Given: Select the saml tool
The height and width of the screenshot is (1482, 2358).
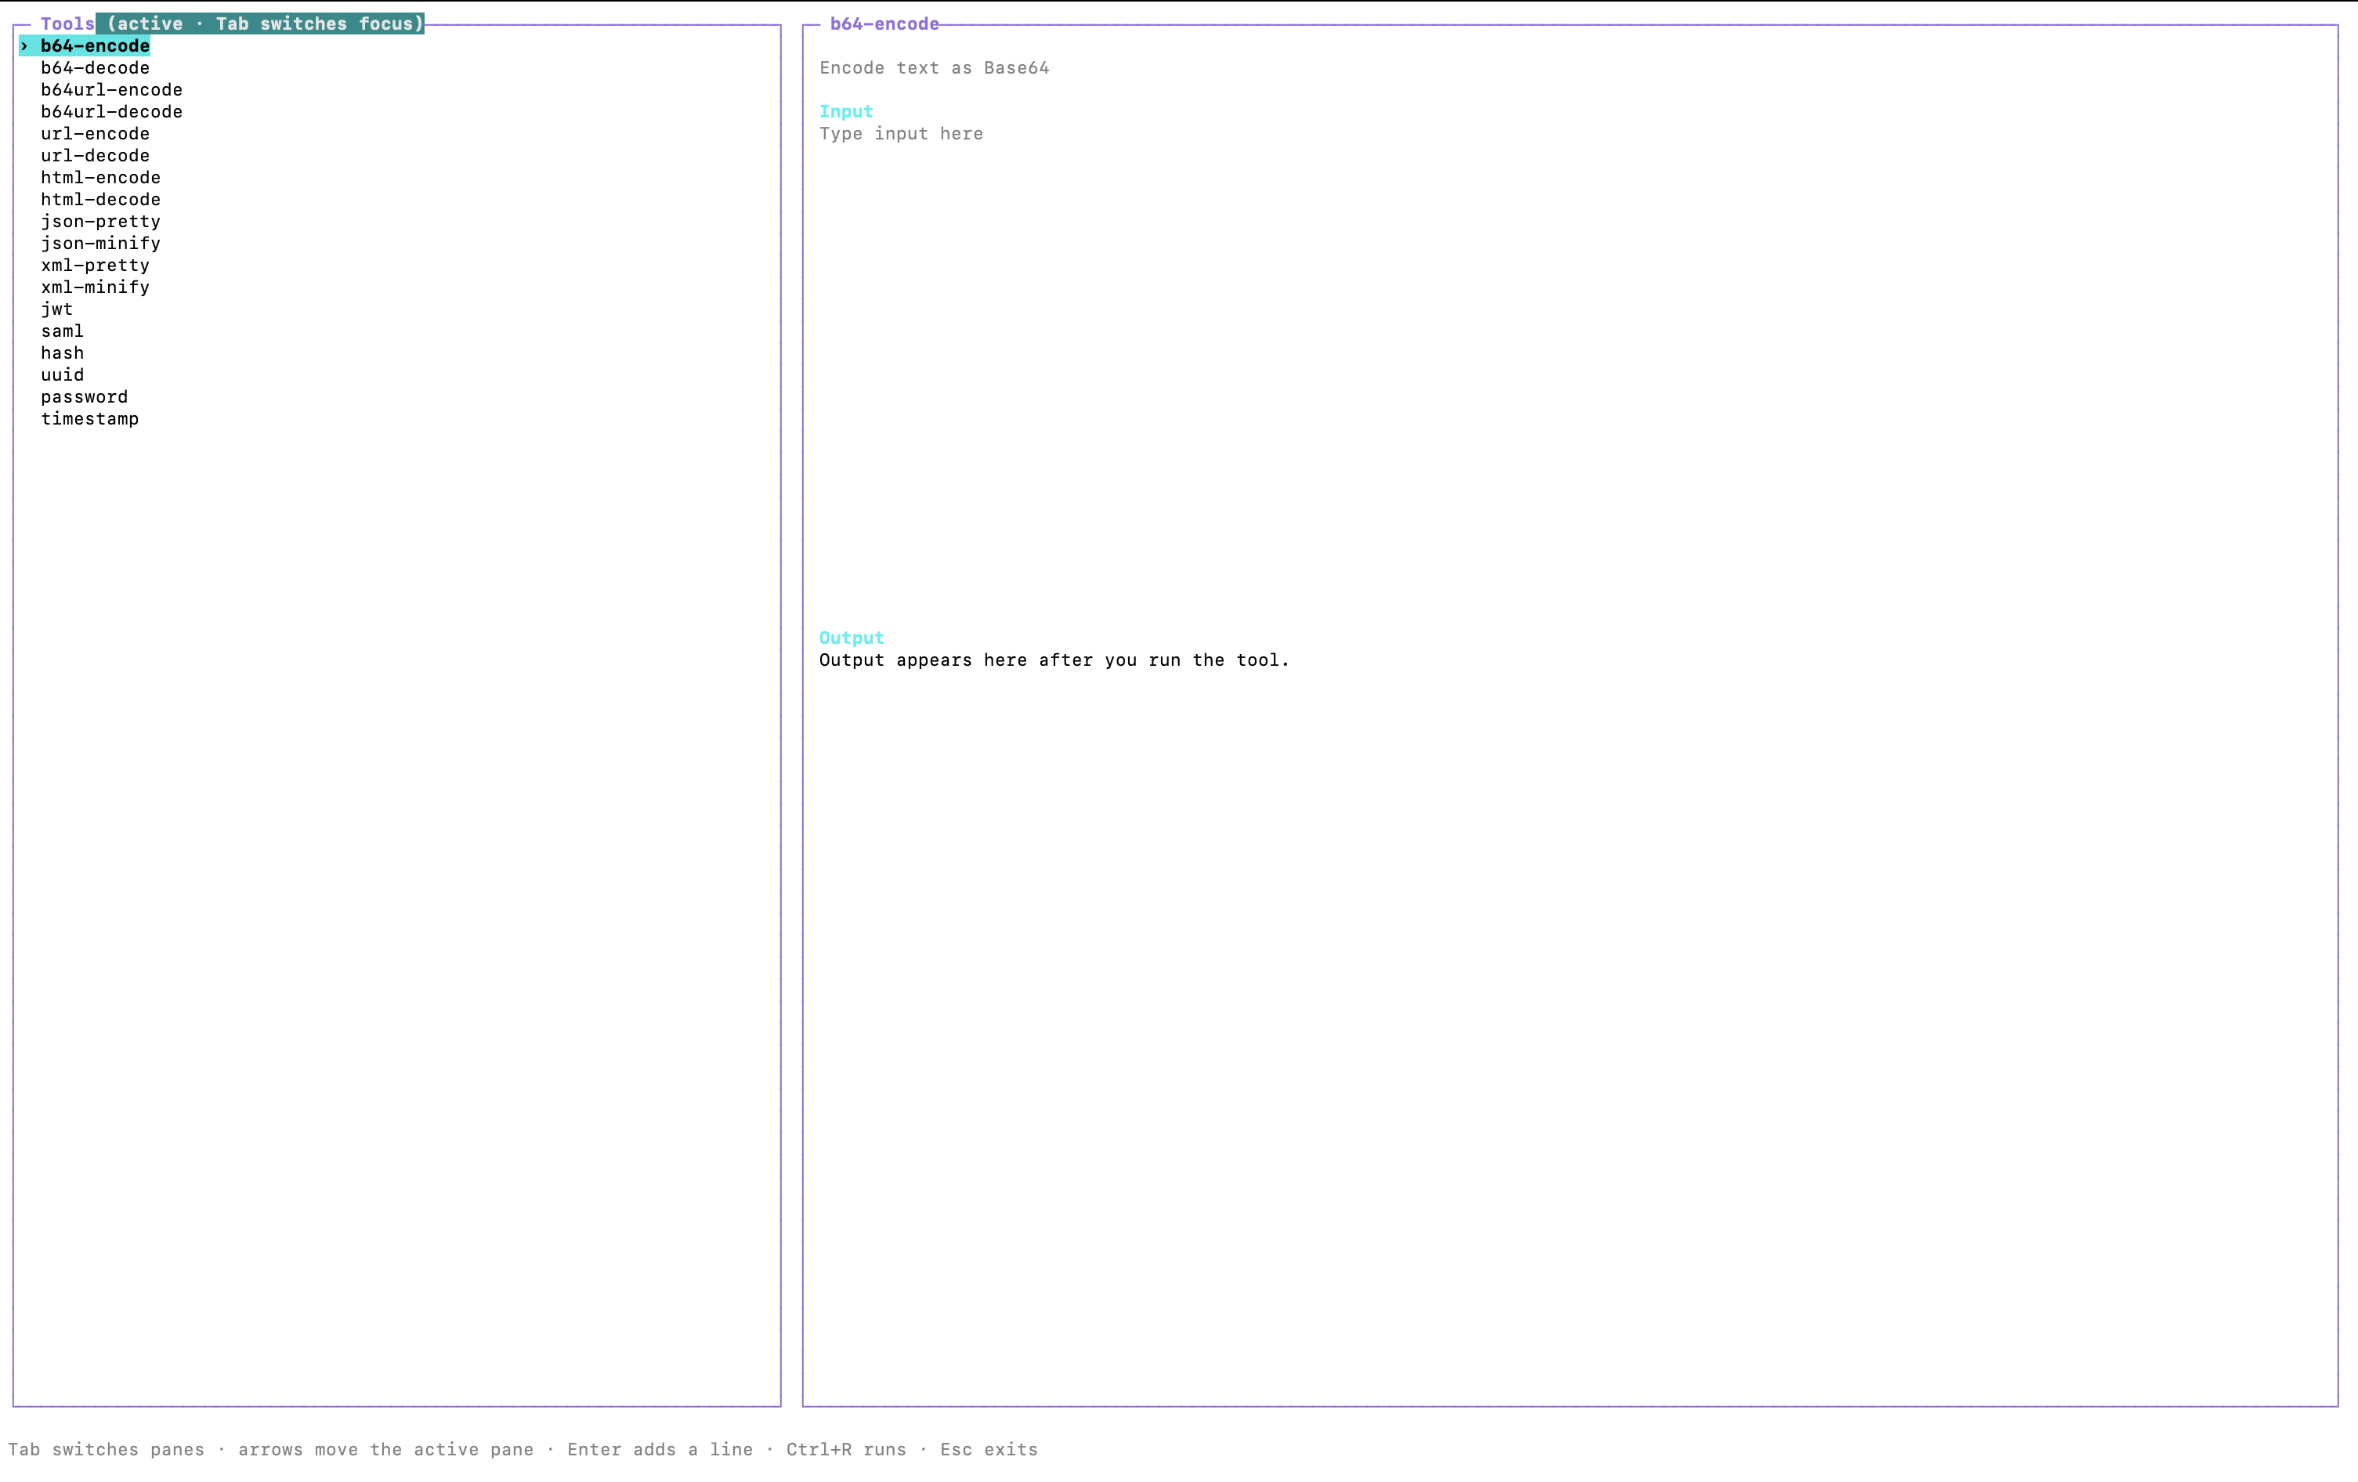Looking at the screenshot, I should pyautogui.click(x=63, y=331).
